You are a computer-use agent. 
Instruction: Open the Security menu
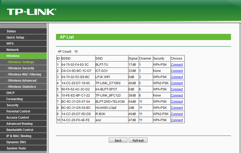pyautogui.click(x=23, y=105)
